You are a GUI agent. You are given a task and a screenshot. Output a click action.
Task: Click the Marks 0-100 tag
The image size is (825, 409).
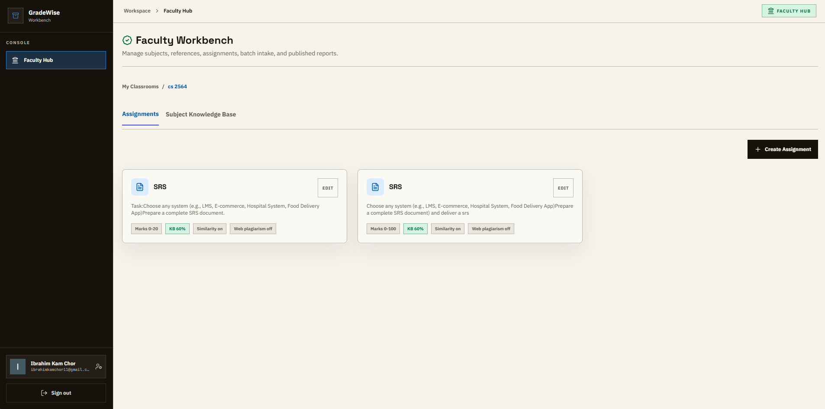tap(383, 229)
